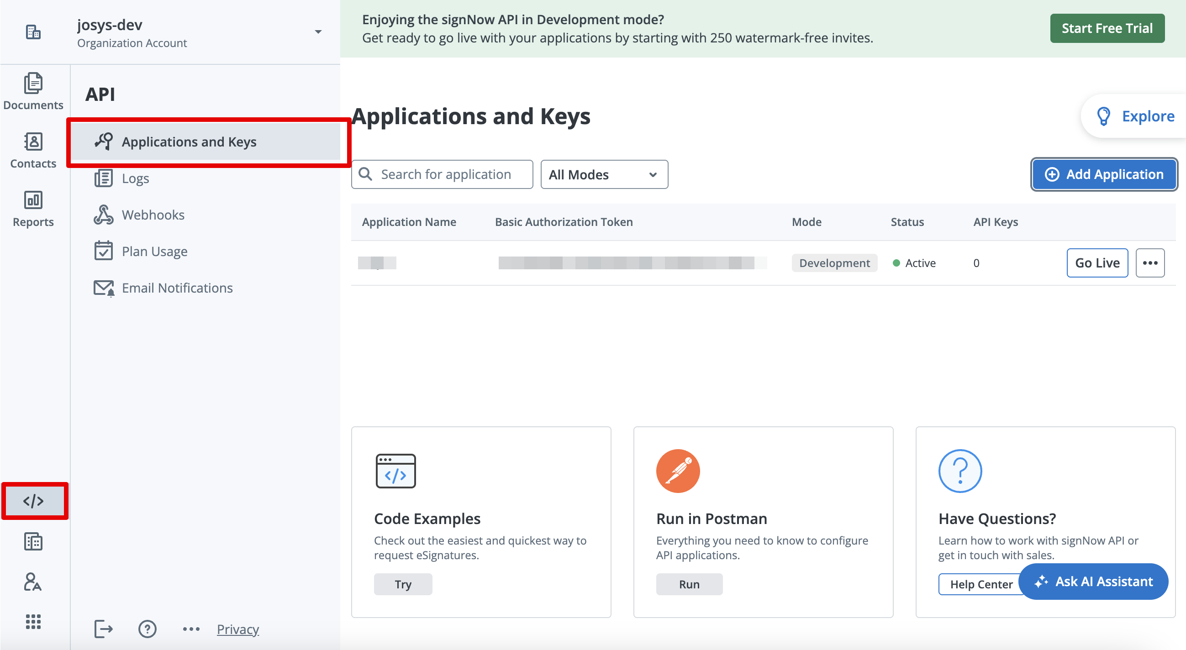1186x650 pixels.
Task: Open the All Modes filter dropdown
Action: (604, 174)
